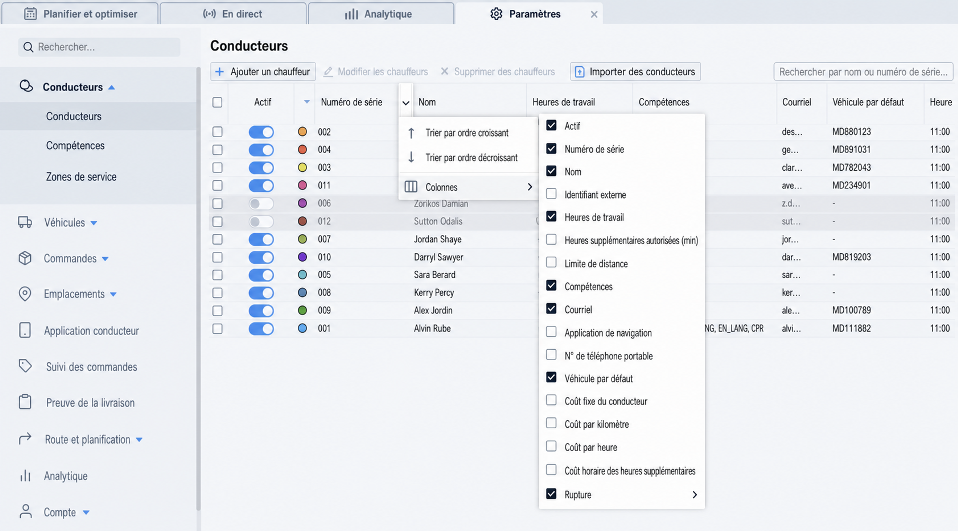Disable the active switch for Alvin Rube
958x531 pixels.
coord(261,329)
